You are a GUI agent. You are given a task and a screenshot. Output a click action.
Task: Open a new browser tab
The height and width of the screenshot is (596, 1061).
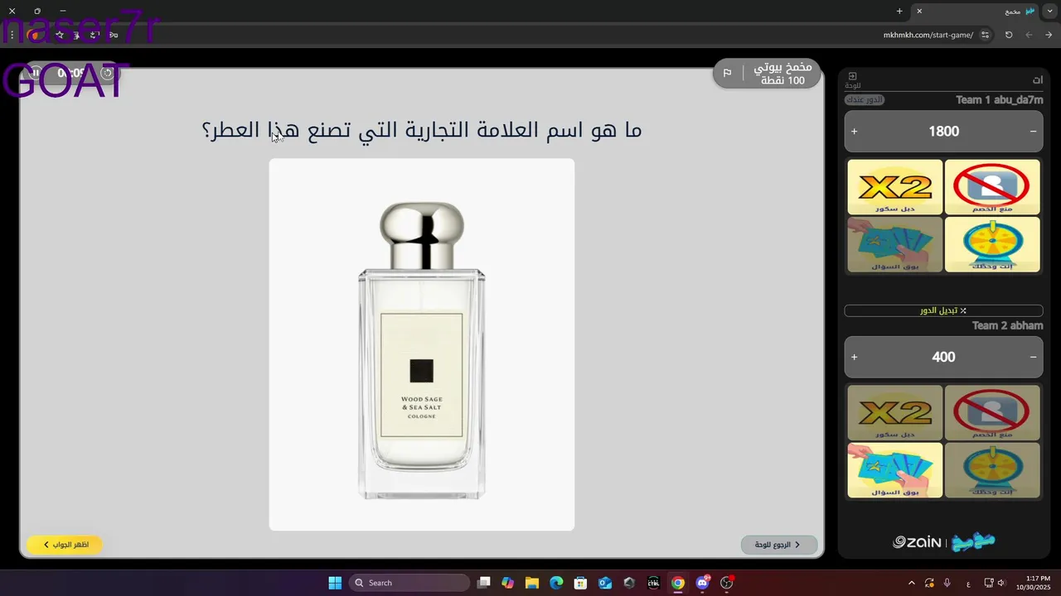click(x=899, y=11)
